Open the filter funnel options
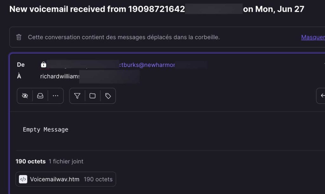The height and width of the screenshot is (194, 325). 77,96
